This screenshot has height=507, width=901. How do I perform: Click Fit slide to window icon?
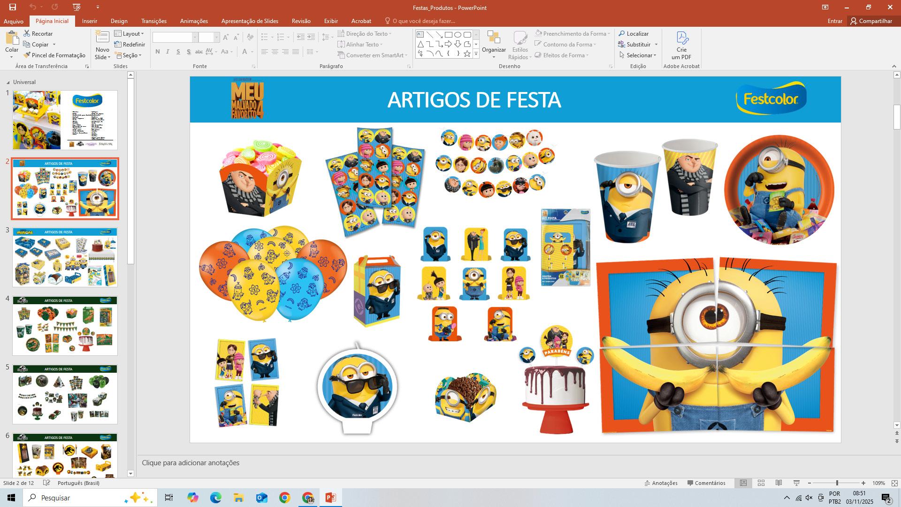coord(894,483)
